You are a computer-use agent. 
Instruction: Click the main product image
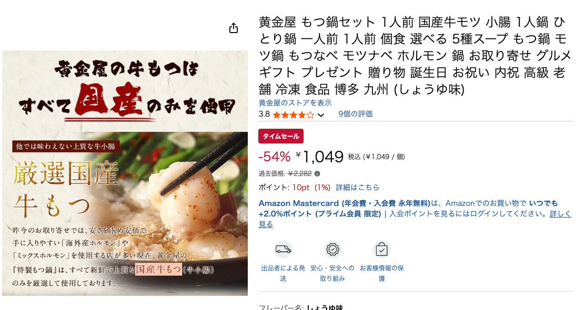pyautogui.click(x=125, y=173)
